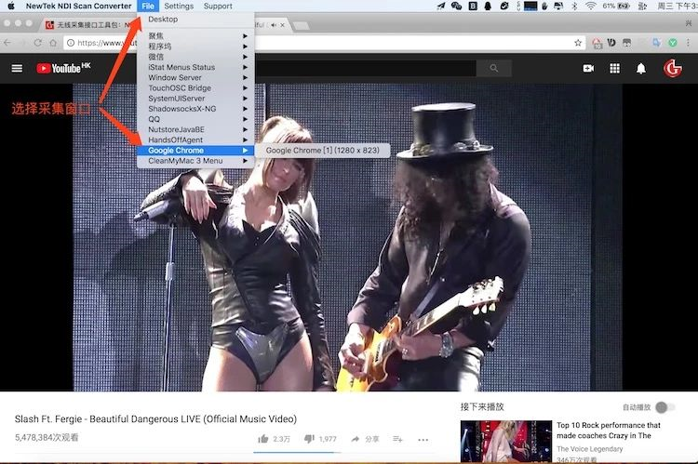Click the 分享 share button
The image size is (698, 464).
click(365, 439)
